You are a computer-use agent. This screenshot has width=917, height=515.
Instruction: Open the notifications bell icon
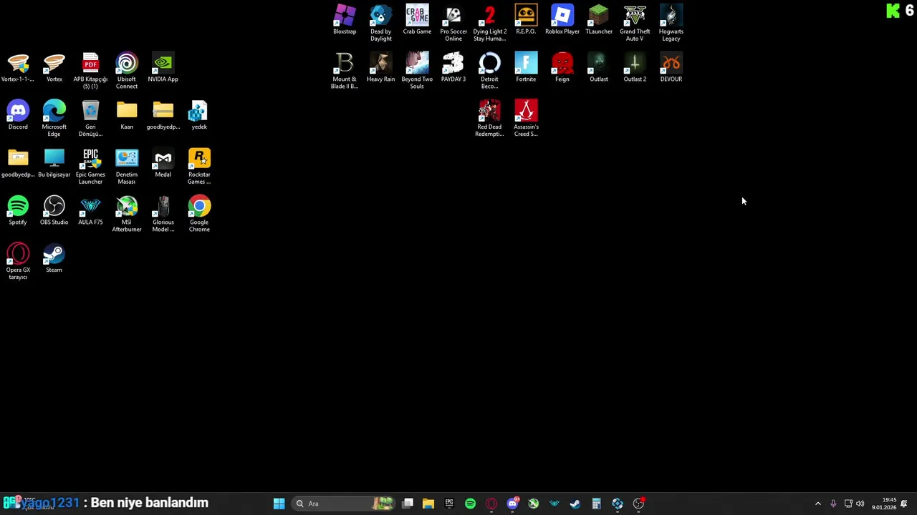pos(905,504)
